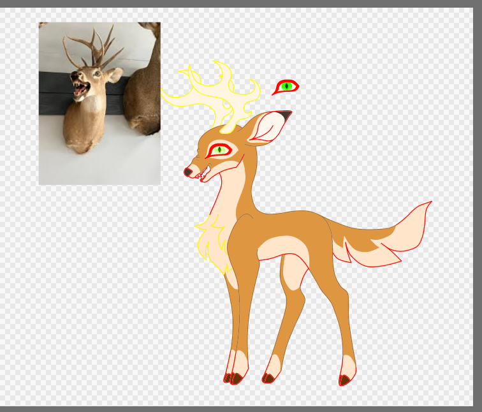Click the rear leg's red-outlined hoof
The height and width of the screenshot is (412, 482).
pos(344,380)
